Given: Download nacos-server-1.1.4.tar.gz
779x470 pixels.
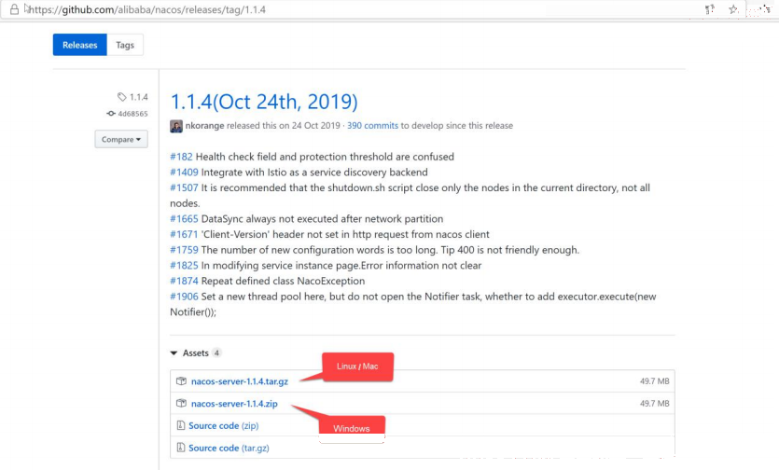Looking at the screenshot, I should click(x=240, y=381).
